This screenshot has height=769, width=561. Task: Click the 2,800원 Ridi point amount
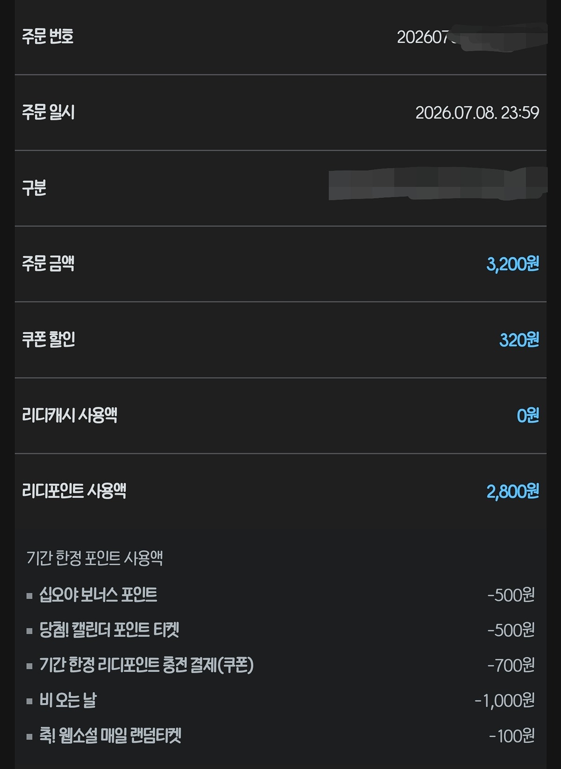click(513, 491)
